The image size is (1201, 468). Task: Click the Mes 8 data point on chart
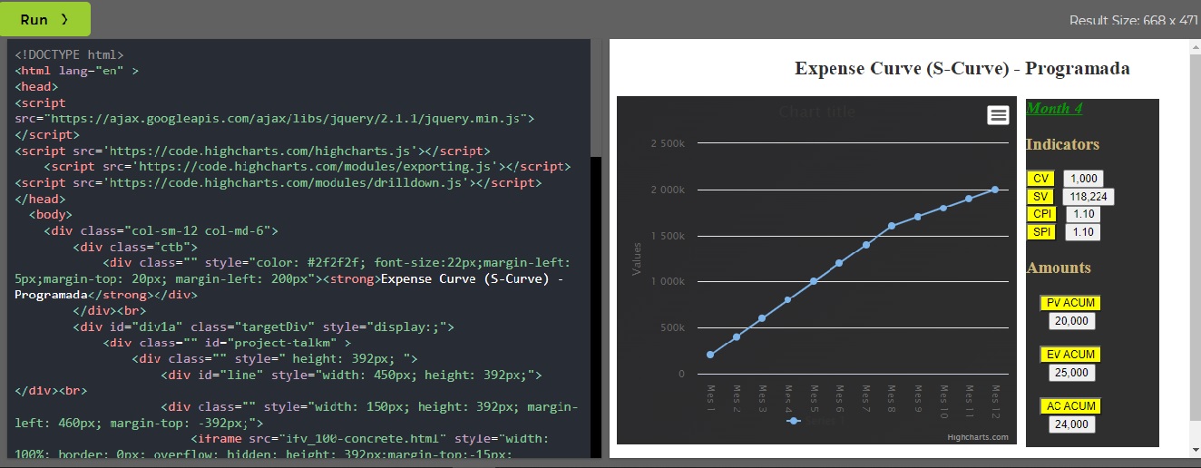[x=892, y=226]
